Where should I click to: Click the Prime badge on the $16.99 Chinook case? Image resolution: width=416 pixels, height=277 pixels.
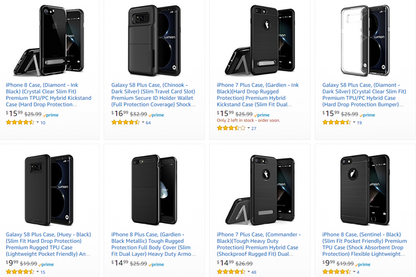pyautogui.click(x=156, y=115)
